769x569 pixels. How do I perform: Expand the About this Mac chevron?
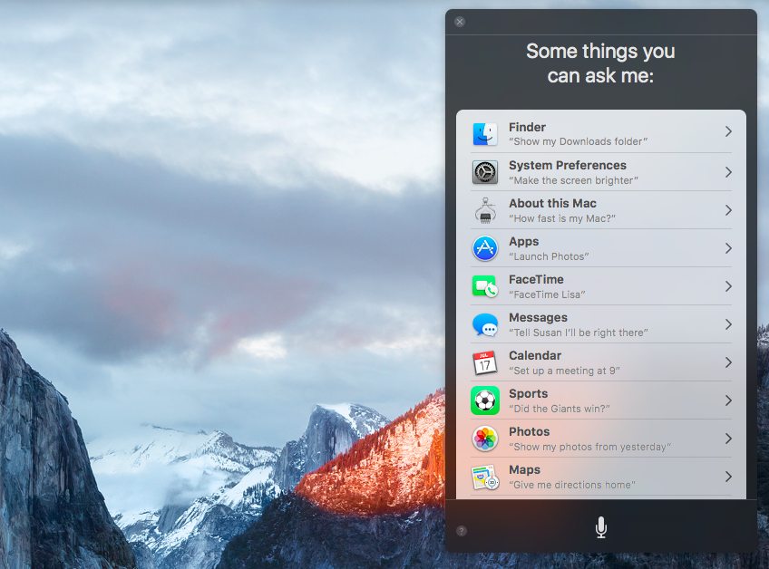click(728, 210)
